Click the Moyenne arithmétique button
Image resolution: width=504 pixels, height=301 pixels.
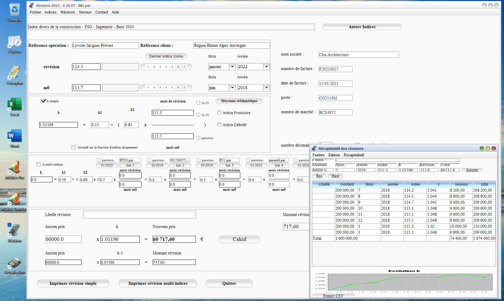tap(239, 101)
